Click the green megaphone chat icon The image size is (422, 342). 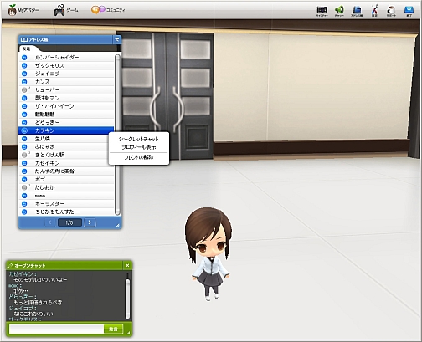point(339,11)
